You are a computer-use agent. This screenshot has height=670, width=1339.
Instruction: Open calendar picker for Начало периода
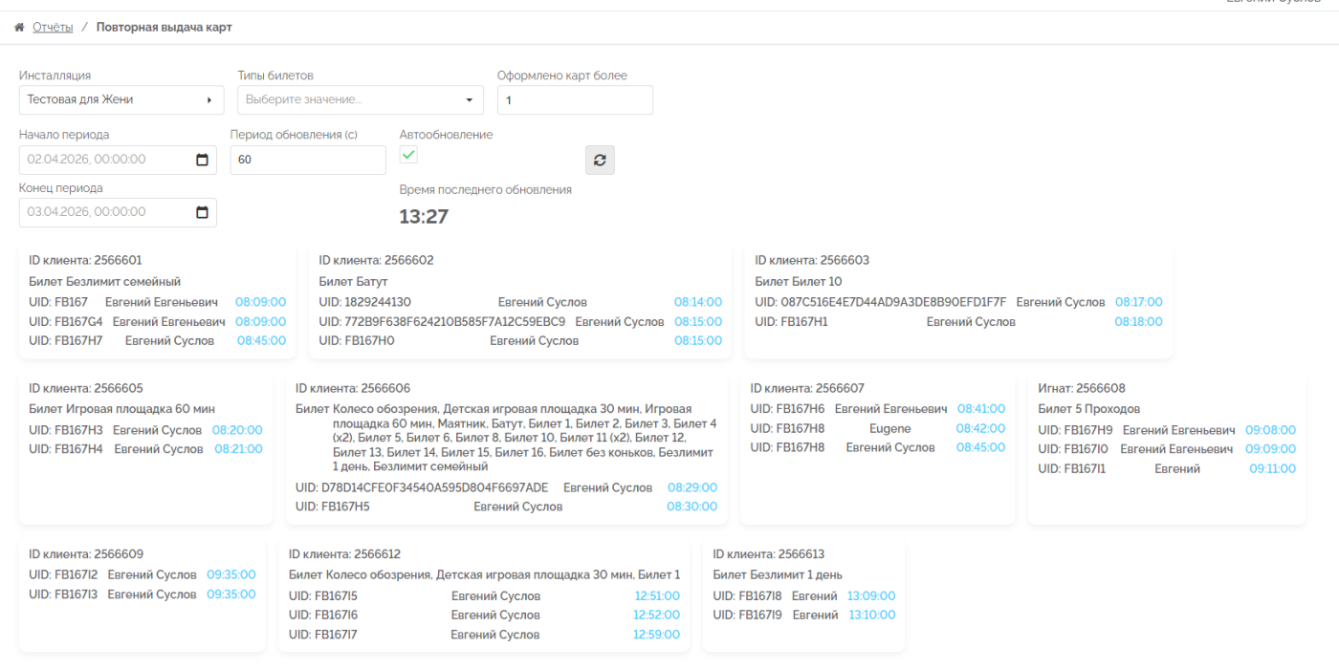(202, 160)
